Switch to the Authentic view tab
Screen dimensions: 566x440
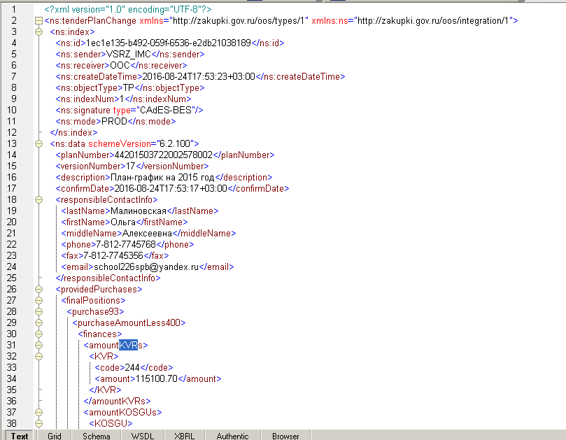(233, 436)
